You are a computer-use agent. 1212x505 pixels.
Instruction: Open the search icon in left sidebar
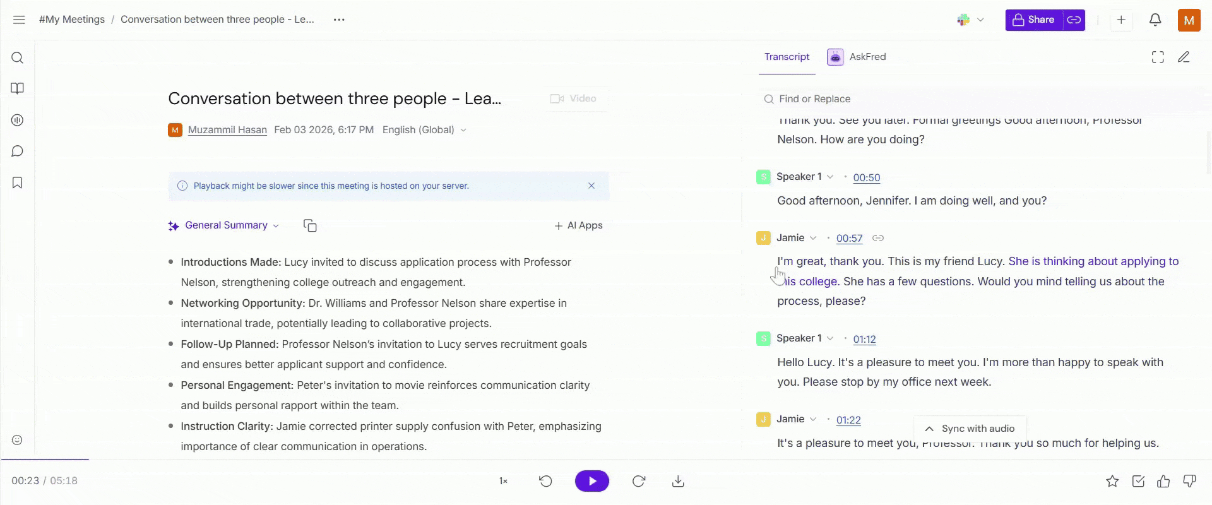pos(18,58)
